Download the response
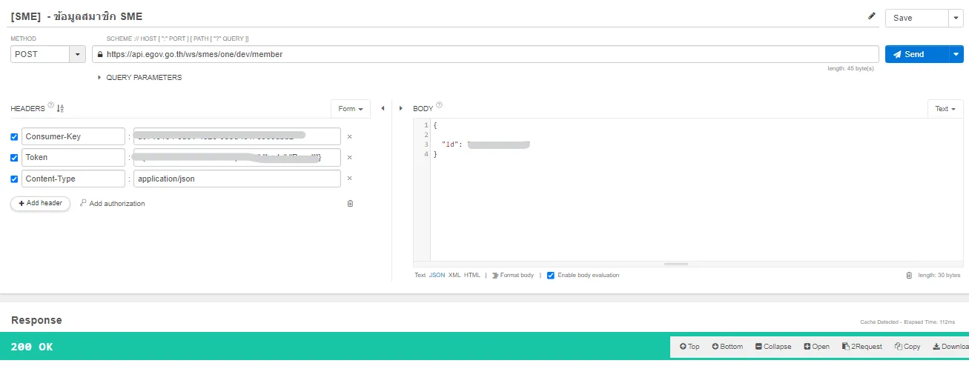The width and height of the screenshot is (969, 366). [x=950, y=346]
